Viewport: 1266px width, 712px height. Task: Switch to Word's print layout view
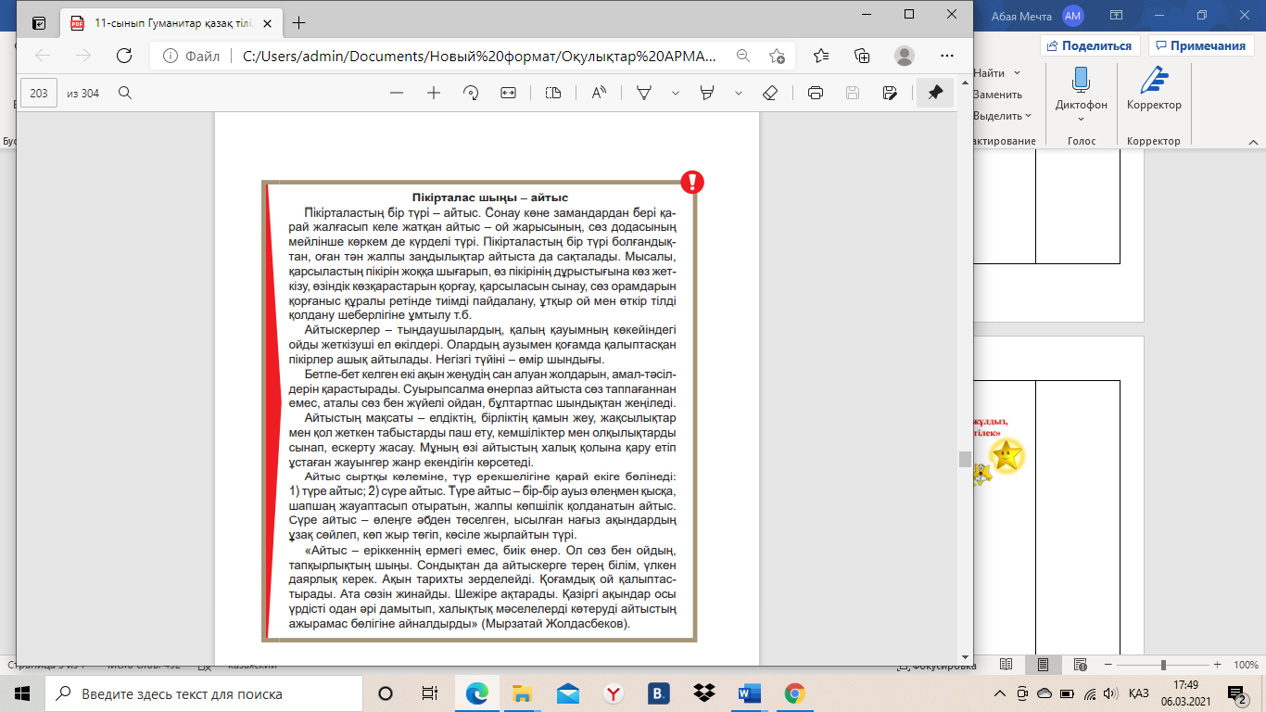coord(1044,665)
